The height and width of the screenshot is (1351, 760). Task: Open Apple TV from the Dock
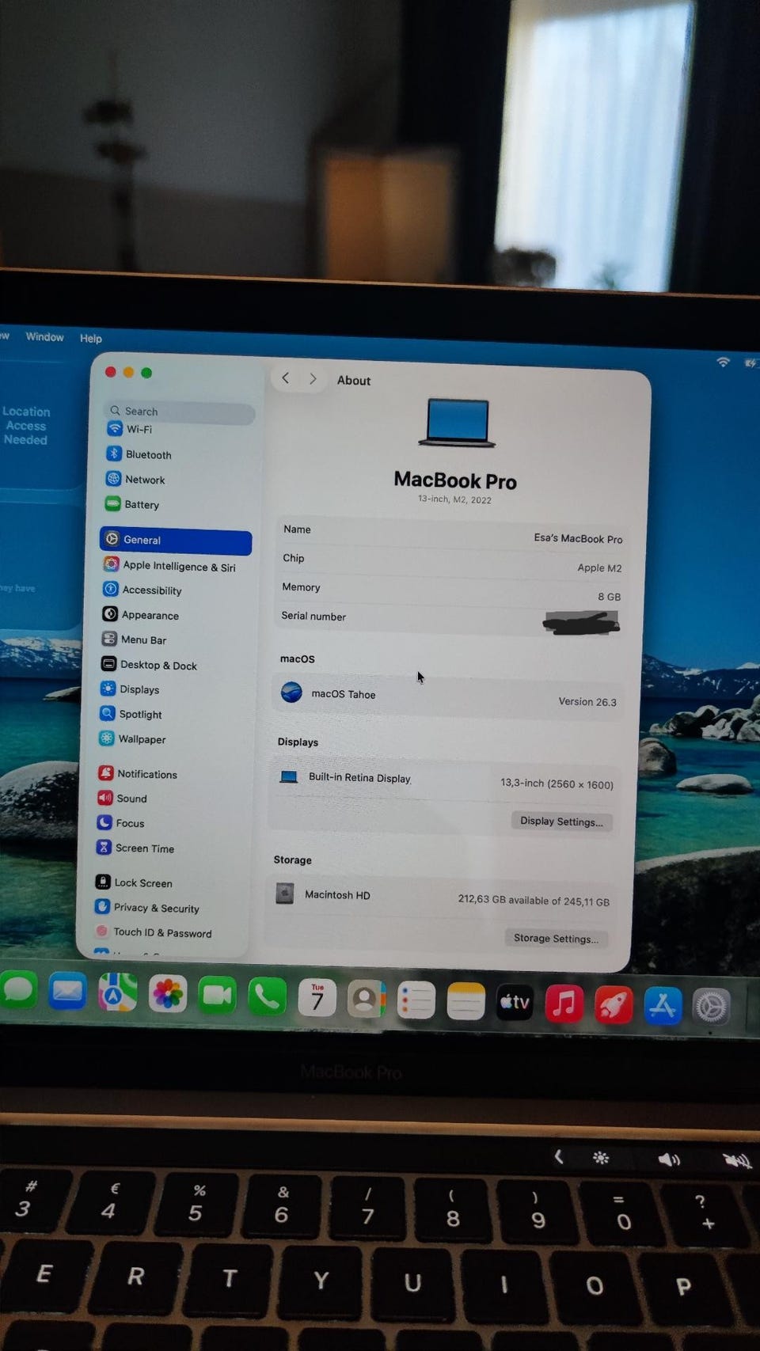[x=515, y=1003]
